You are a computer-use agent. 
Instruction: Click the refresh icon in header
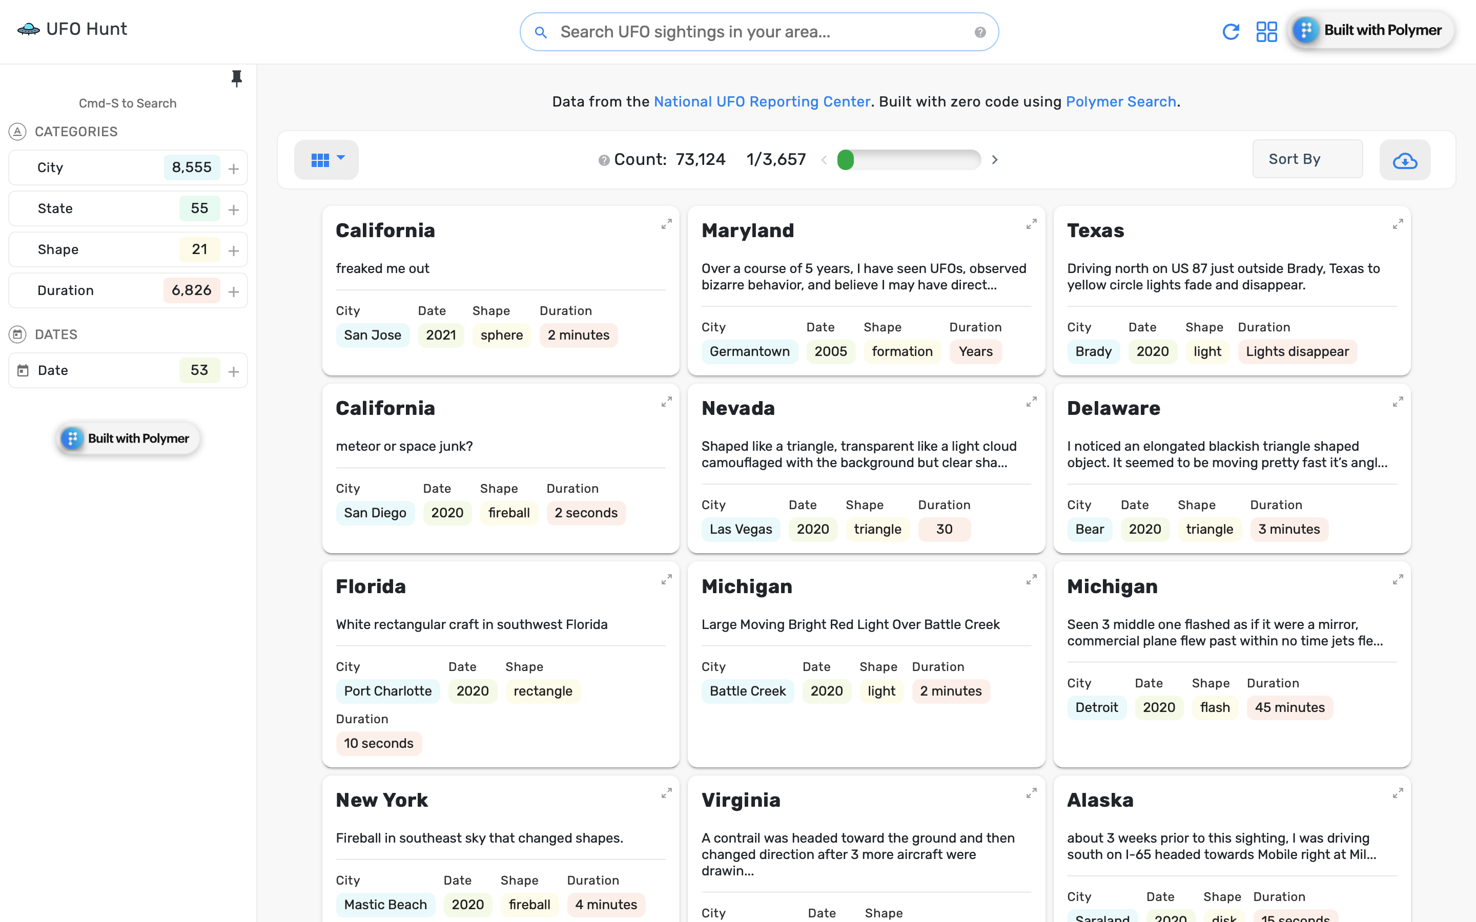pos(1230,31)
